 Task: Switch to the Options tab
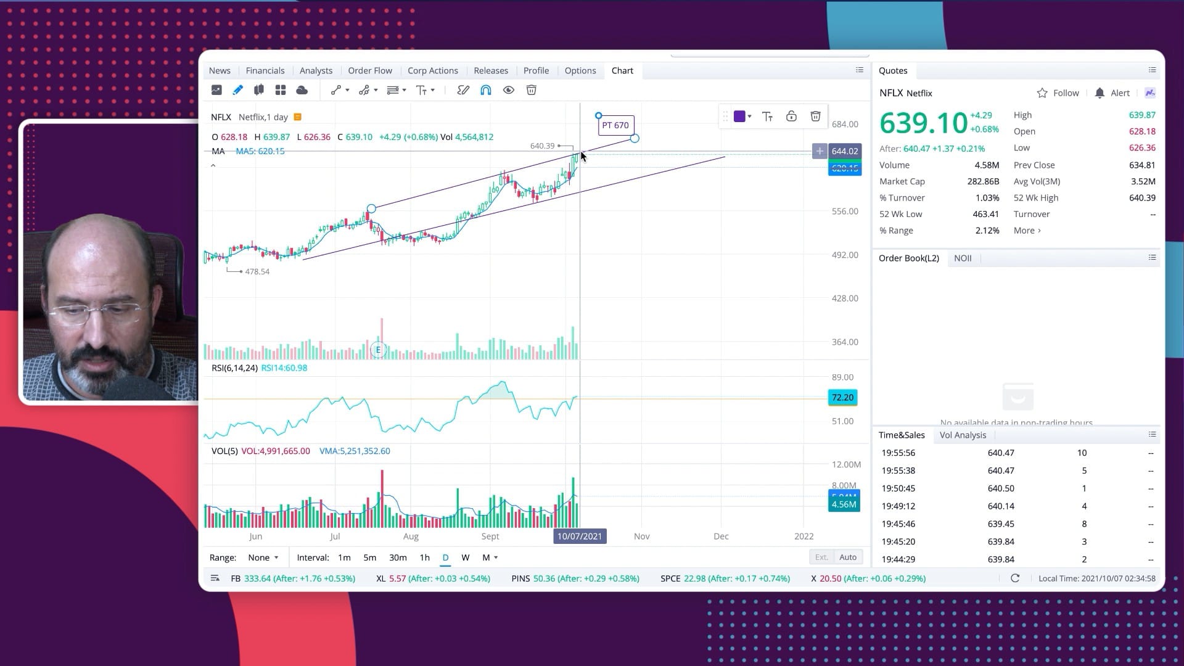click(x=580, y=70)
